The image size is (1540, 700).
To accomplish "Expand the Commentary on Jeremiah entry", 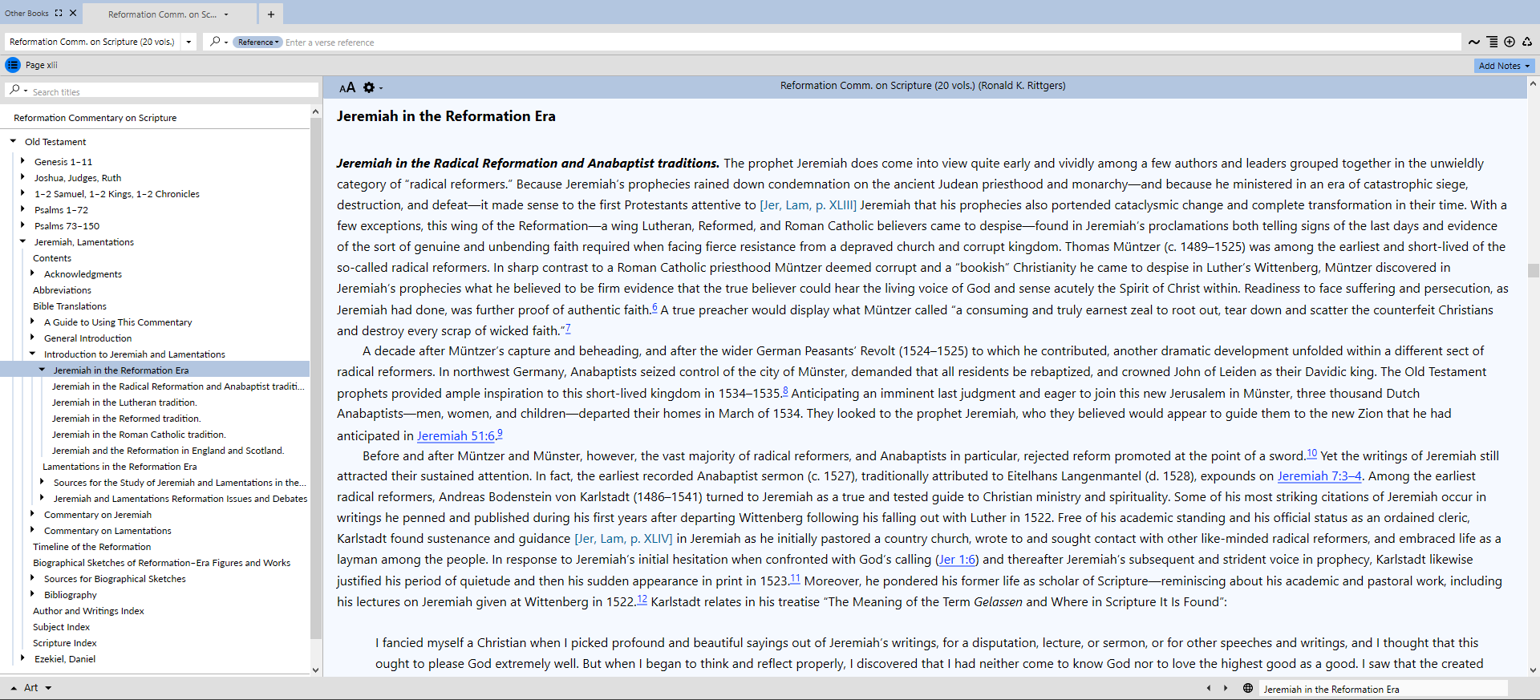I will (32, 514).
